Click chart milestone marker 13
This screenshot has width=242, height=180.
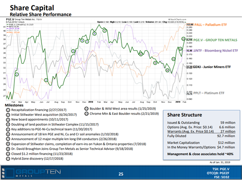(x=183, y=39)
